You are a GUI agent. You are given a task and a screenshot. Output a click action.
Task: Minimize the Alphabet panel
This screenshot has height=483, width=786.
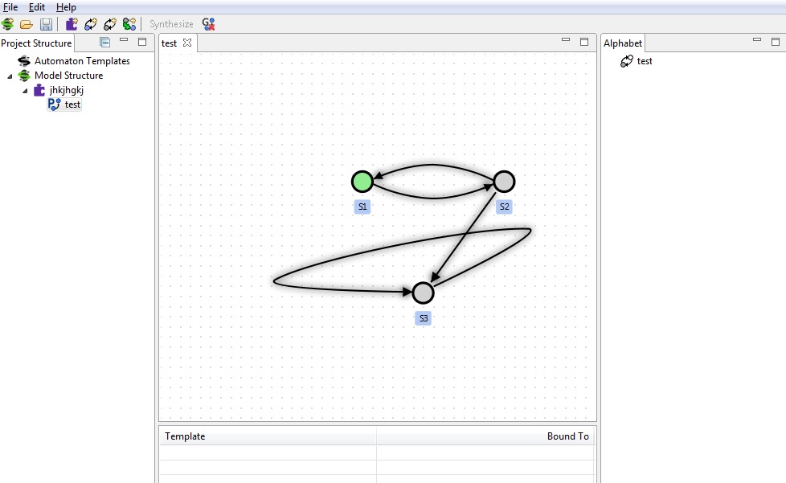[757, 39]
